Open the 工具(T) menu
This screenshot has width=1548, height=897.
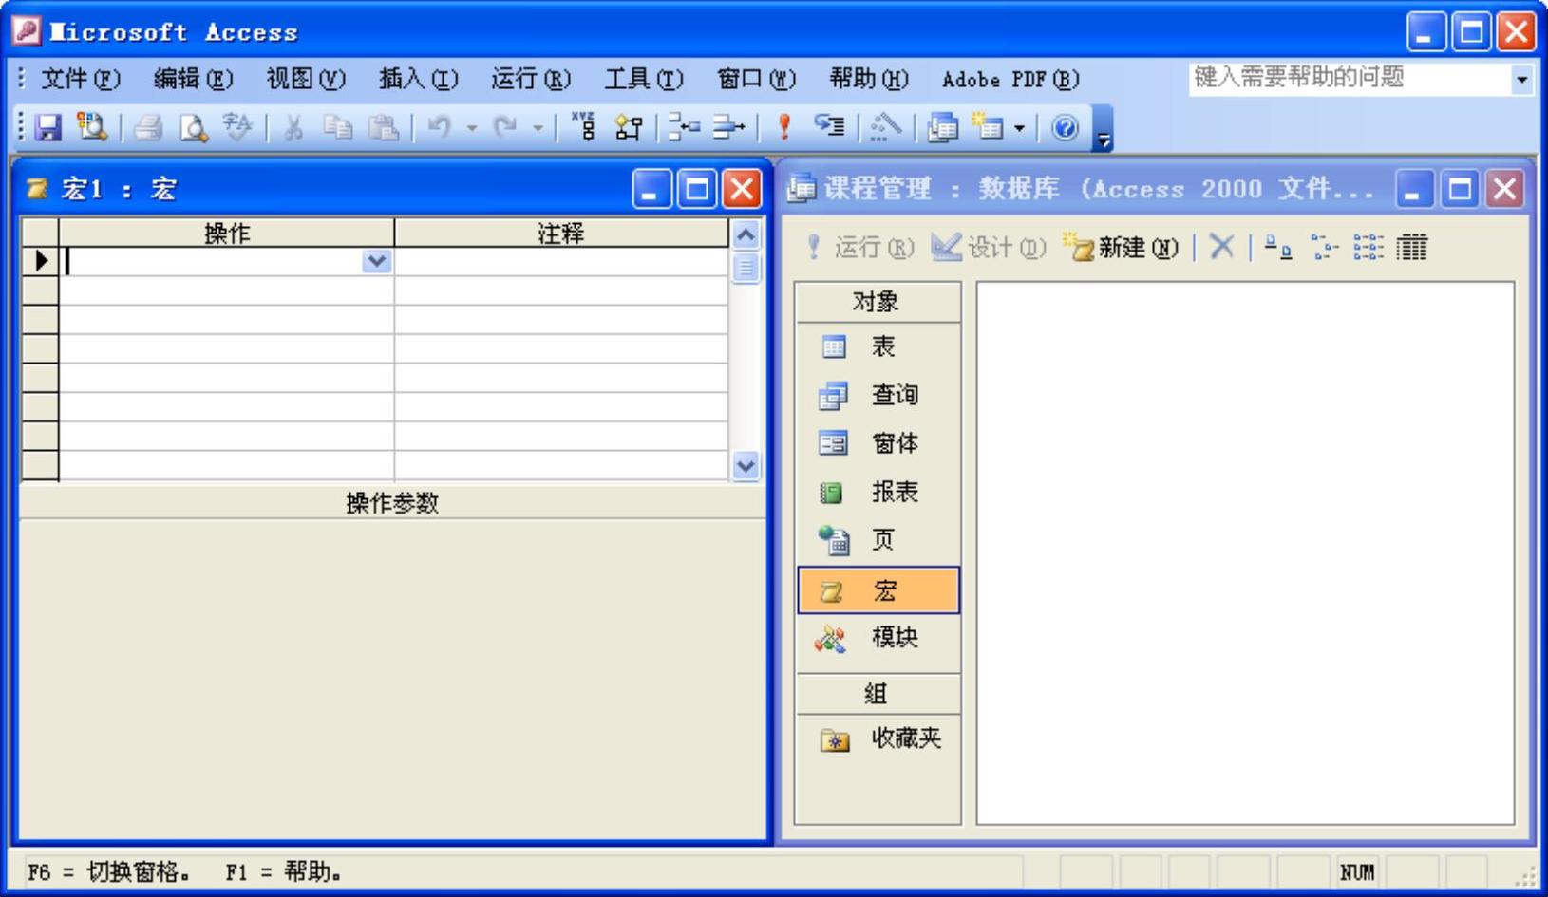pos(644,79)
